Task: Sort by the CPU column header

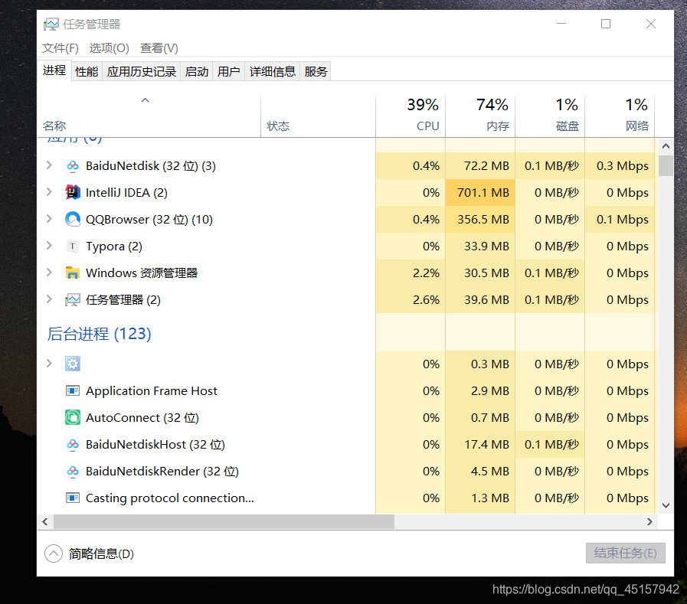Action: point(411,116)
